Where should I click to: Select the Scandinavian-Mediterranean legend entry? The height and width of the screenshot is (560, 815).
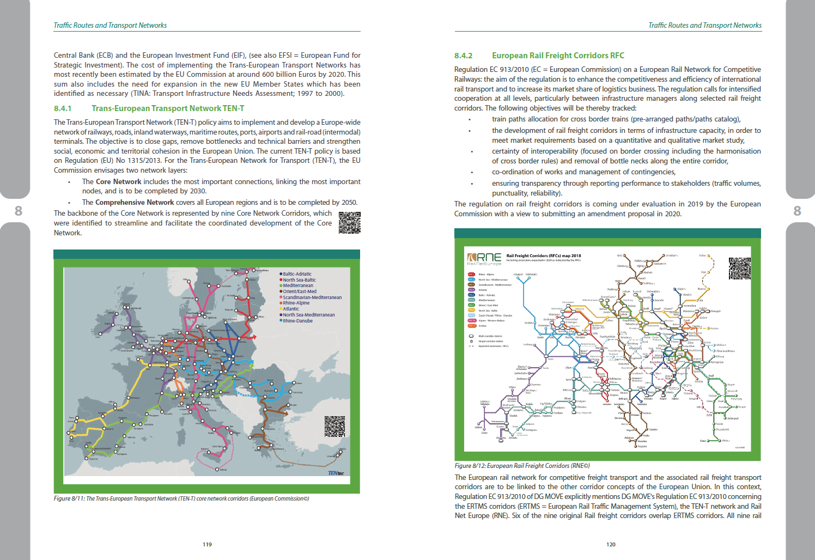312,297
